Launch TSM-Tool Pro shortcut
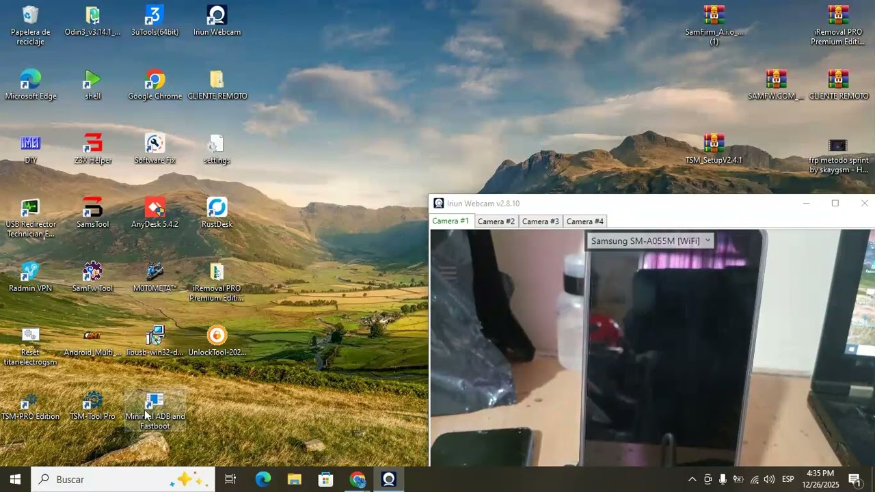Screen dimensions: 875x492 (x=93, y=406)
